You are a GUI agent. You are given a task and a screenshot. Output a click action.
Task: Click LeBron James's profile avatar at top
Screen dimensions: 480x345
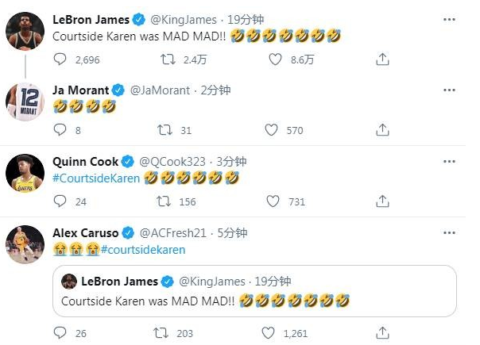tap(25, 32)
